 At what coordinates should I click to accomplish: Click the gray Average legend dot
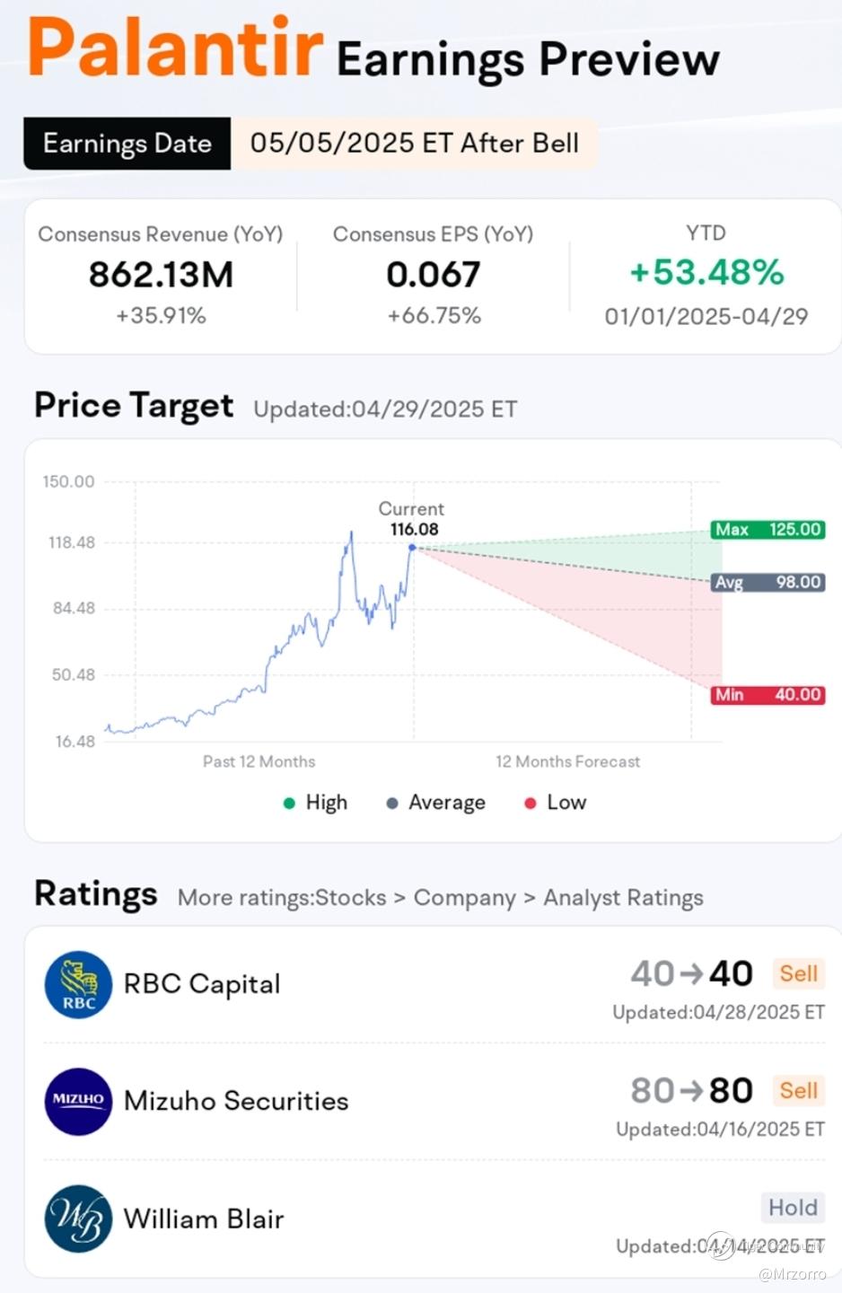pyautogui.click(x=392, y=804)
